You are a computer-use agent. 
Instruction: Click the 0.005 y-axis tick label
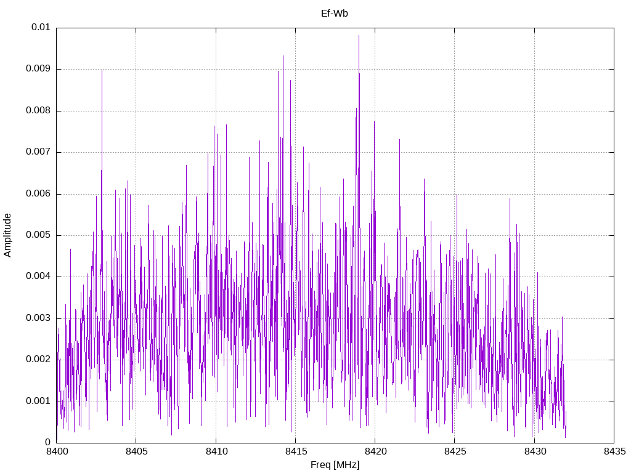[x=38, y=235]
